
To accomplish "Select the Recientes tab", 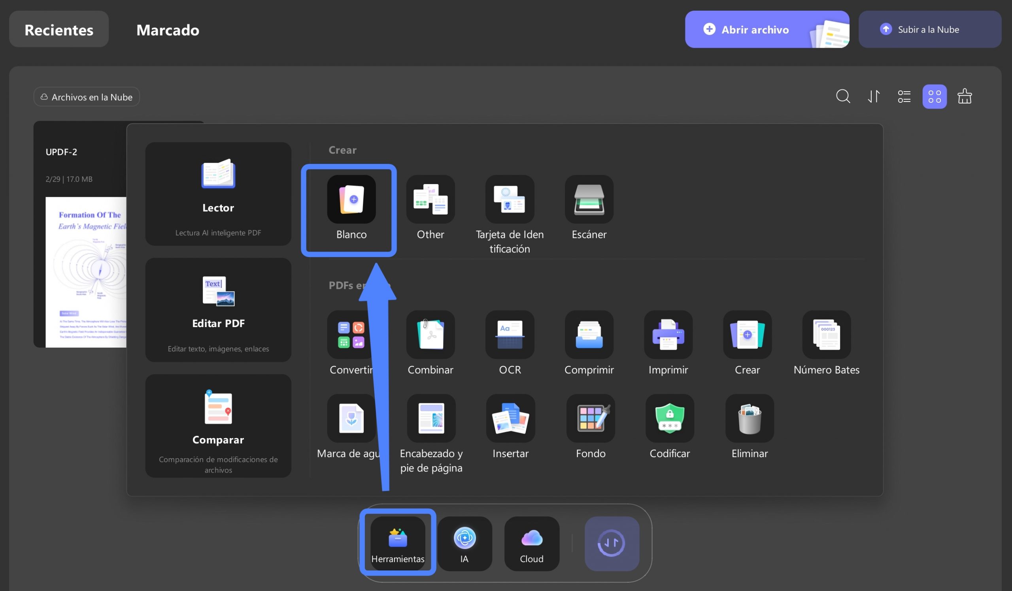I will [59, 29].
